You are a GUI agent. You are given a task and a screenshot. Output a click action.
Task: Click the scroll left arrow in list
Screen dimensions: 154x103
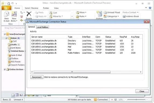(32, 72)
